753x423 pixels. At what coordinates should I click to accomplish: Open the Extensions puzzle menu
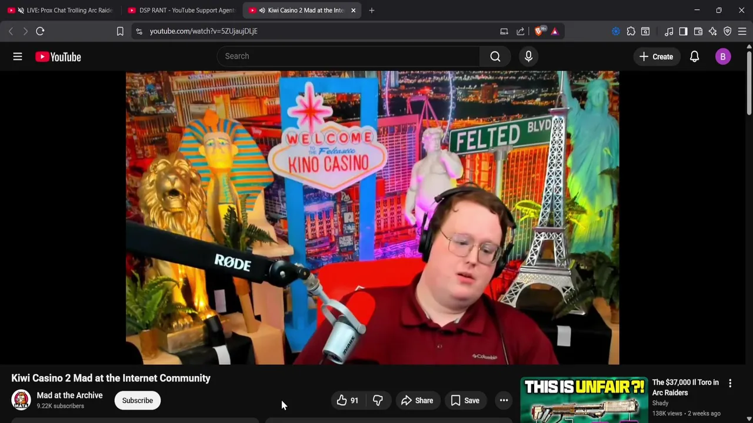pos(631,31)
